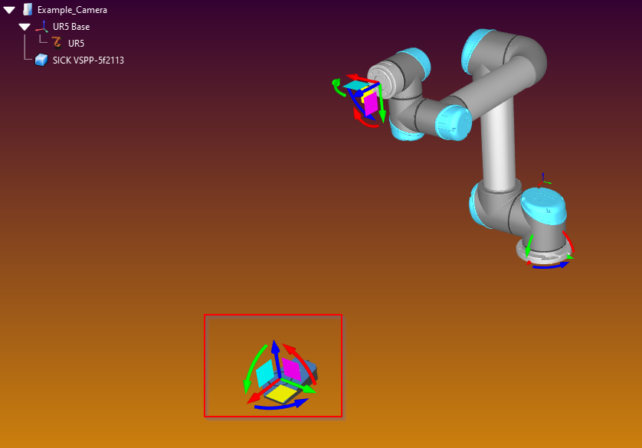Click the magenta plane on robot tool gizmo
Viewport: 642px width, 448px height.
click(371, 104)
